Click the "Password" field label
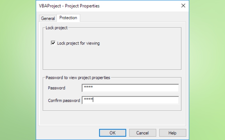Viewport: 225px width, 140px height. pyautogui.click(x=57, y=88)
